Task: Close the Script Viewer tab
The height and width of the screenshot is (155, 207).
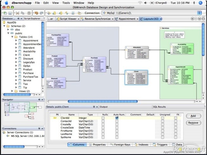Action: click(79, 19)
